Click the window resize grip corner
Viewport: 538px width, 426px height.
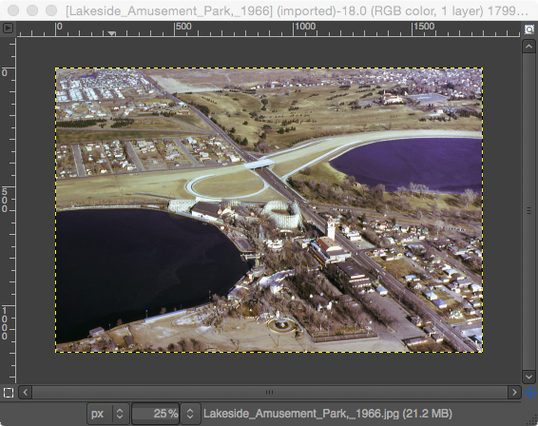click(x=533, y=421)
